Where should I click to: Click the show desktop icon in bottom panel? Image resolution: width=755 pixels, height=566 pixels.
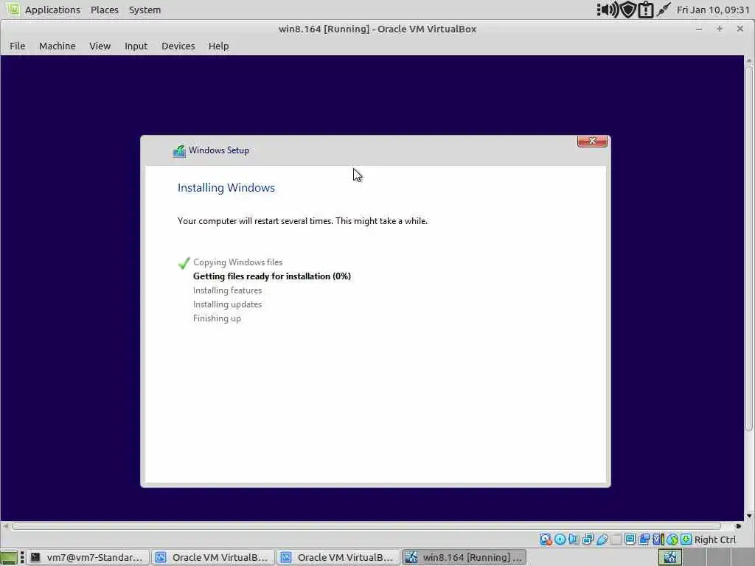click(x=9, y=557)
